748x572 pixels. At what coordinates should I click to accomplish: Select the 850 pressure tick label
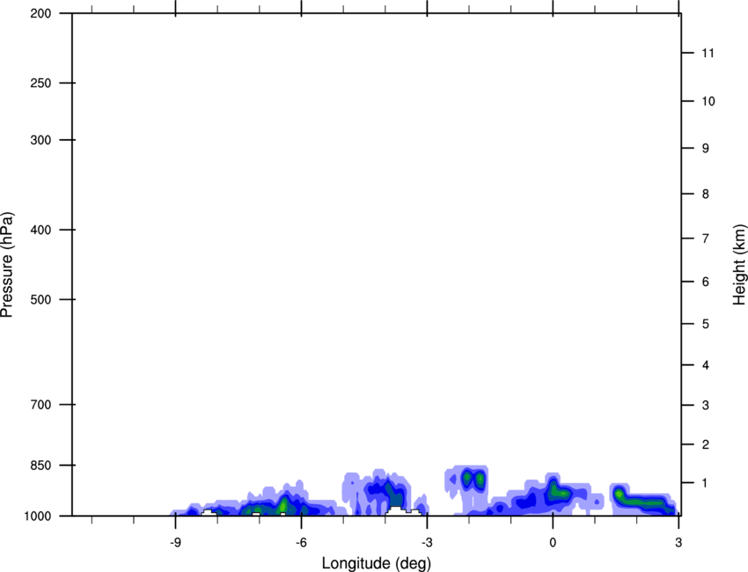40,466
